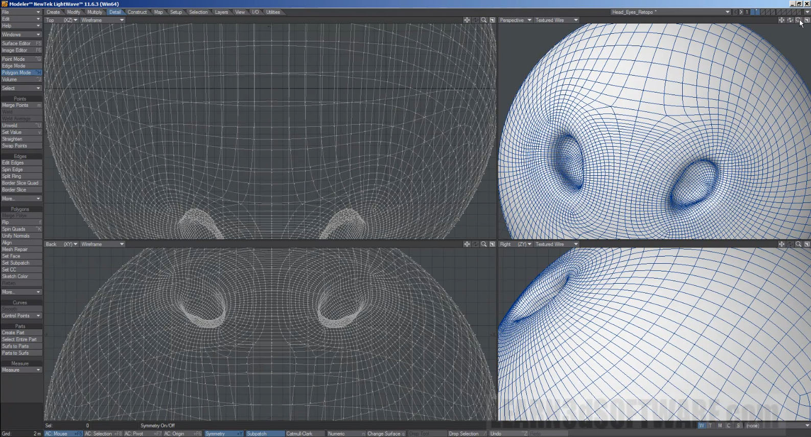Click the pan icon of the Back viewport
811x437 pixels.
(x=467, y=244)
